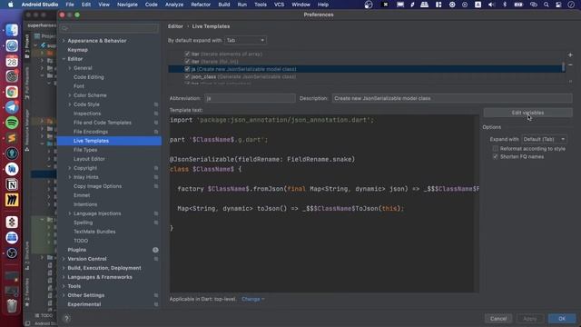
Task: Open Calendar showing 28 in Dock
Action: (12, 61)
